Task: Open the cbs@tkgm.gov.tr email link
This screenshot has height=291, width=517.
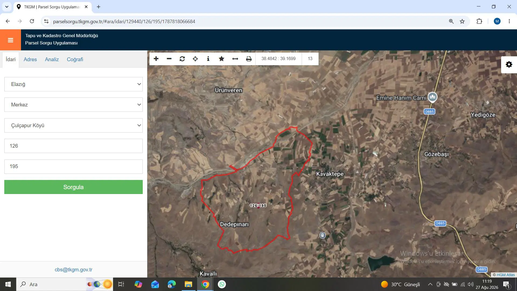Action: [74, 269]
